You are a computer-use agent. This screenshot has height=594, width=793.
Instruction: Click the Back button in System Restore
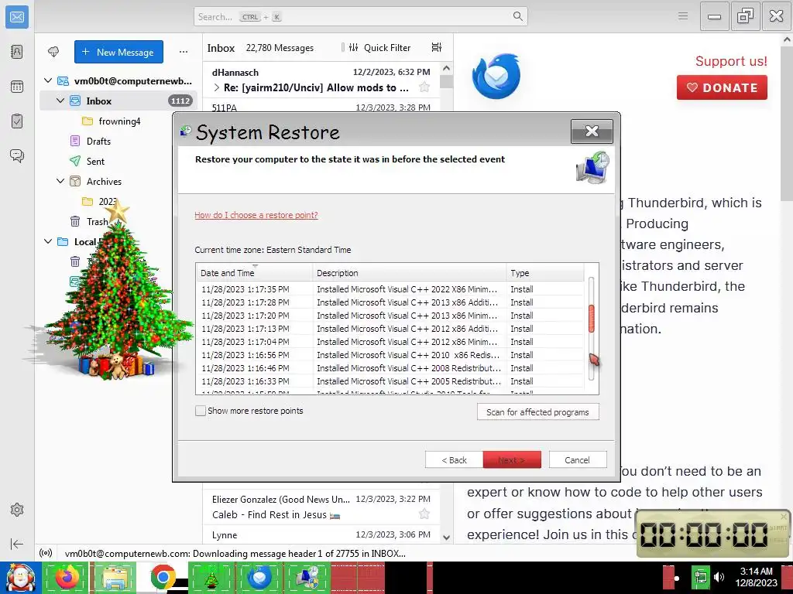[x=454, y=459]
